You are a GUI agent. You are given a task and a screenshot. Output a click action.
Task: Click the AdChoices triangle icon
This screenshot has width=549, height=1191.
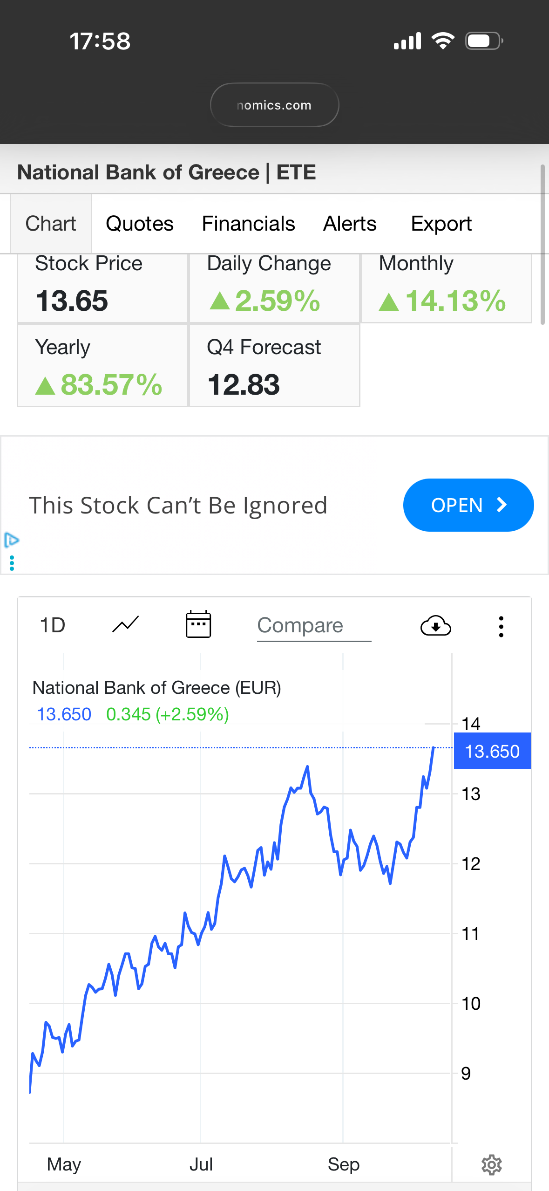point(12,540)
